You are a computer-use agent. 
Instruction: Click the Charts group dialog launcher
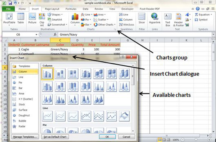tap(115, 29)
